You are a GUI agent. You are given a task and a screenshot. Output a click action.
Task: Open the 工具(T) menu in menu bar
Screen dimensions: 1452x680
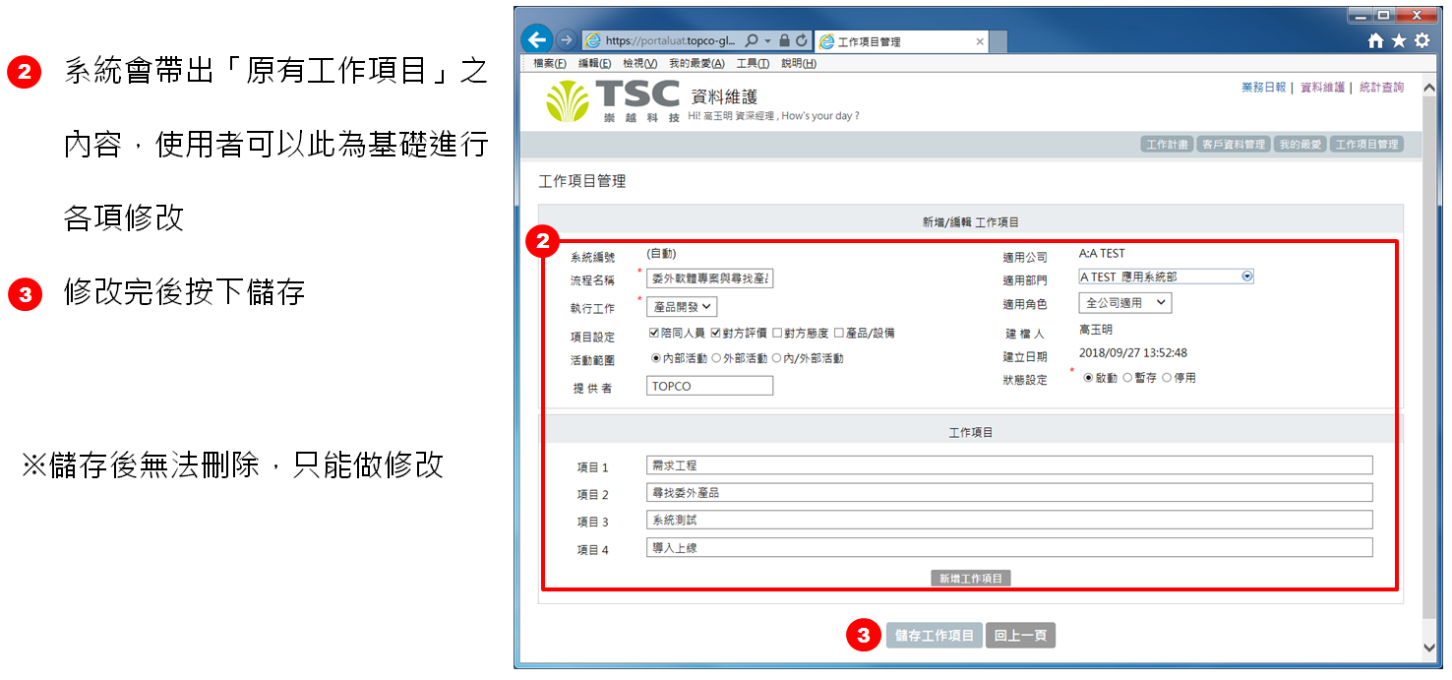753,64
